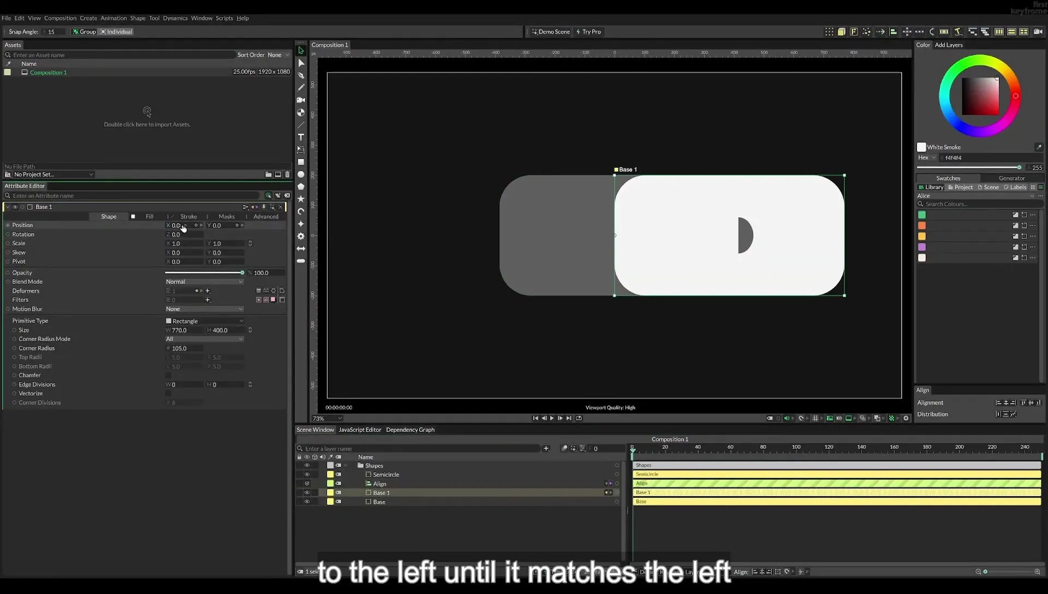1048x594 pixels.
Task: Click the add layer plus button
Action: coord(546,448)
